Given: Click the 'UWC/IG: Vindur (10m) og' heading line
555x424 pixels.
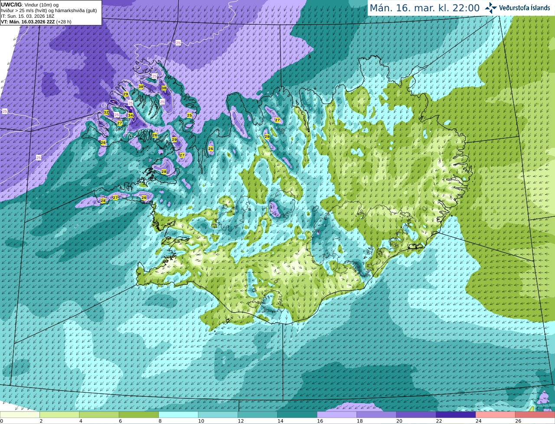Looking at the screenshot, I should point(29,4).
